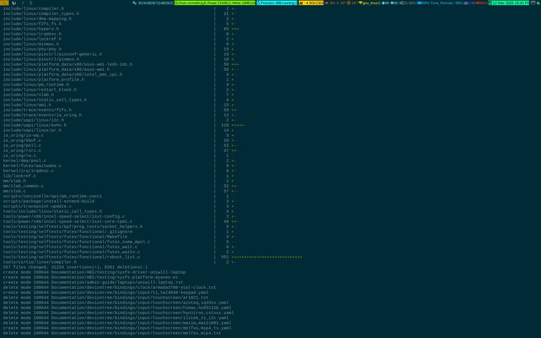The image size is (541, 338).
Task: Click the text scripts/coccinelle/api/pm_runtime.cocci
Action: click(52, 196)
